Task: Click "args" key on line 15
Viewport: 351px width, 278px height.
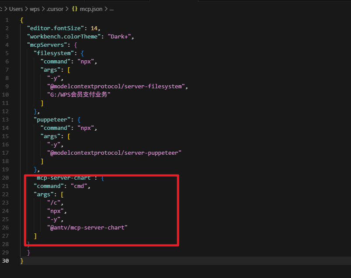Action: (x=50, y=136)
